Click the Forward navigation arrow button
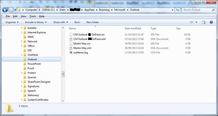Viewport: 218px width, 116px height. click(x=11, y=10)
